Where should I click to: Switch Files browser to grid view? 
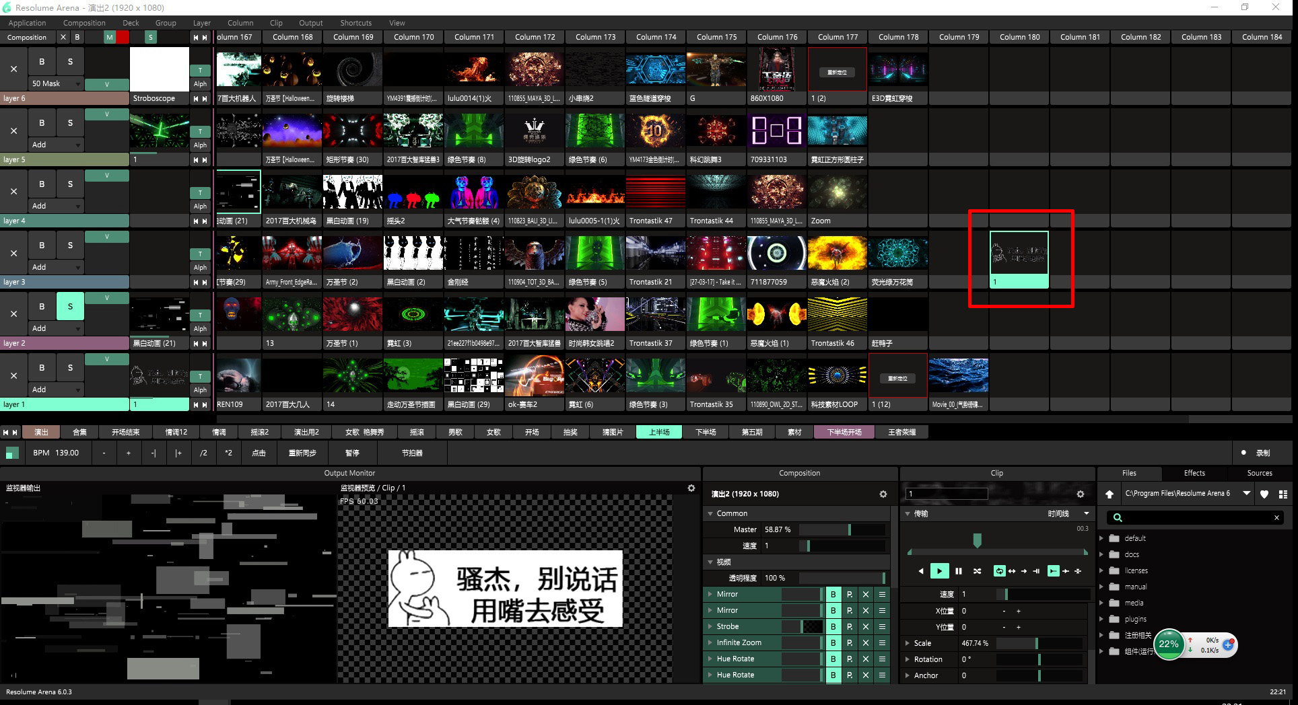tap(1283, 494)
